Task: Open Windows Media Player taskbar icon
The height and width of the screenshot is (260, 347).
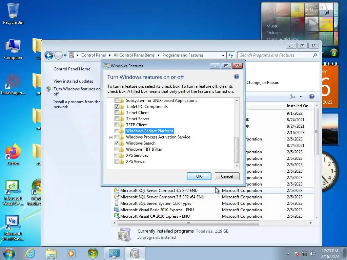Action: [72, 253]
